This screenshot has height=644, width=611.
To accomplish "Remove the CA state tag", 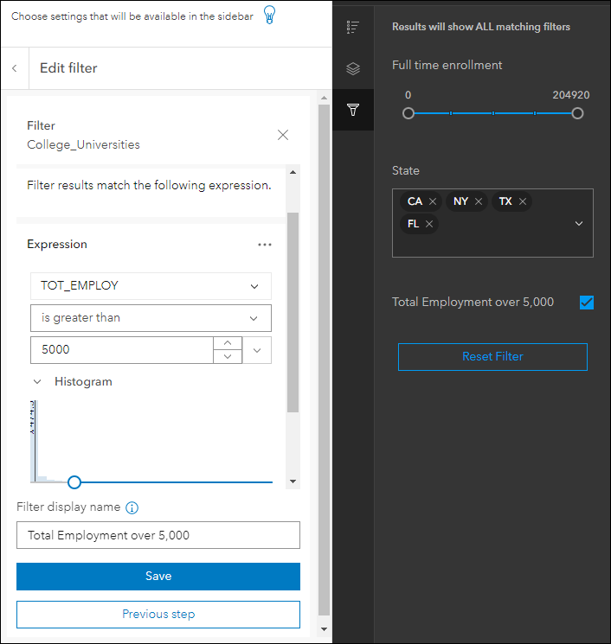I will [434, 201].
